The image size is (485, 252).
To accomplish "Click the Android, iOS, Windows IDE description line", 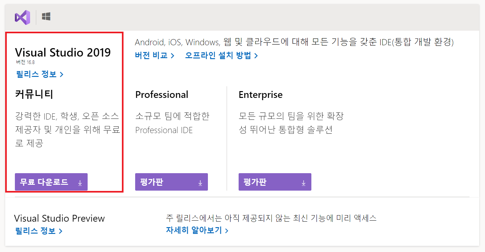I will click(294, 42).
